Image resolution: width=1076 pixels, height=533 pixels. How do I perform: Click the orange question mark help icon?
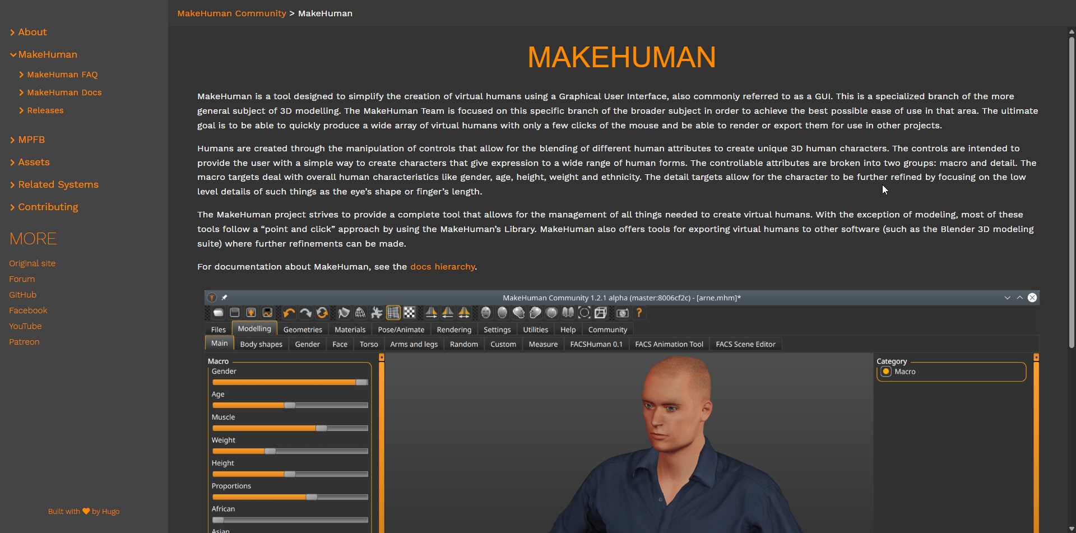[x=639, y=313]
